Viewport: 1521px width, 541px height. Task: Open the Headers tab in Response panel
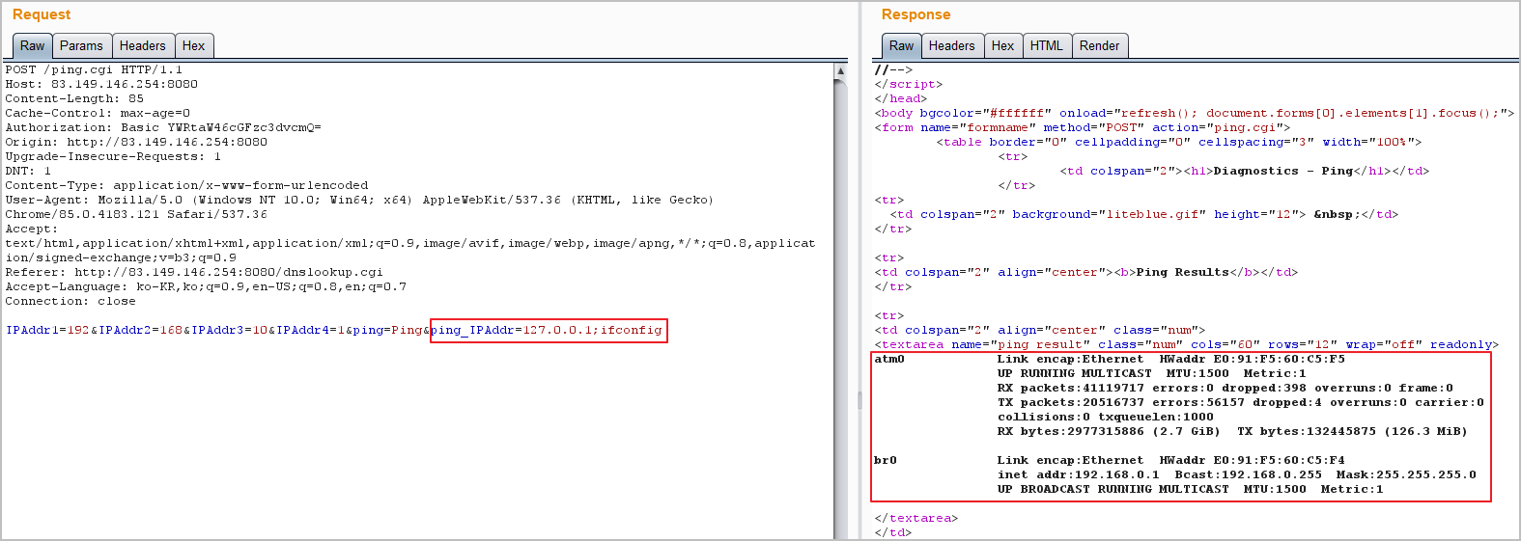click(952, 45)
